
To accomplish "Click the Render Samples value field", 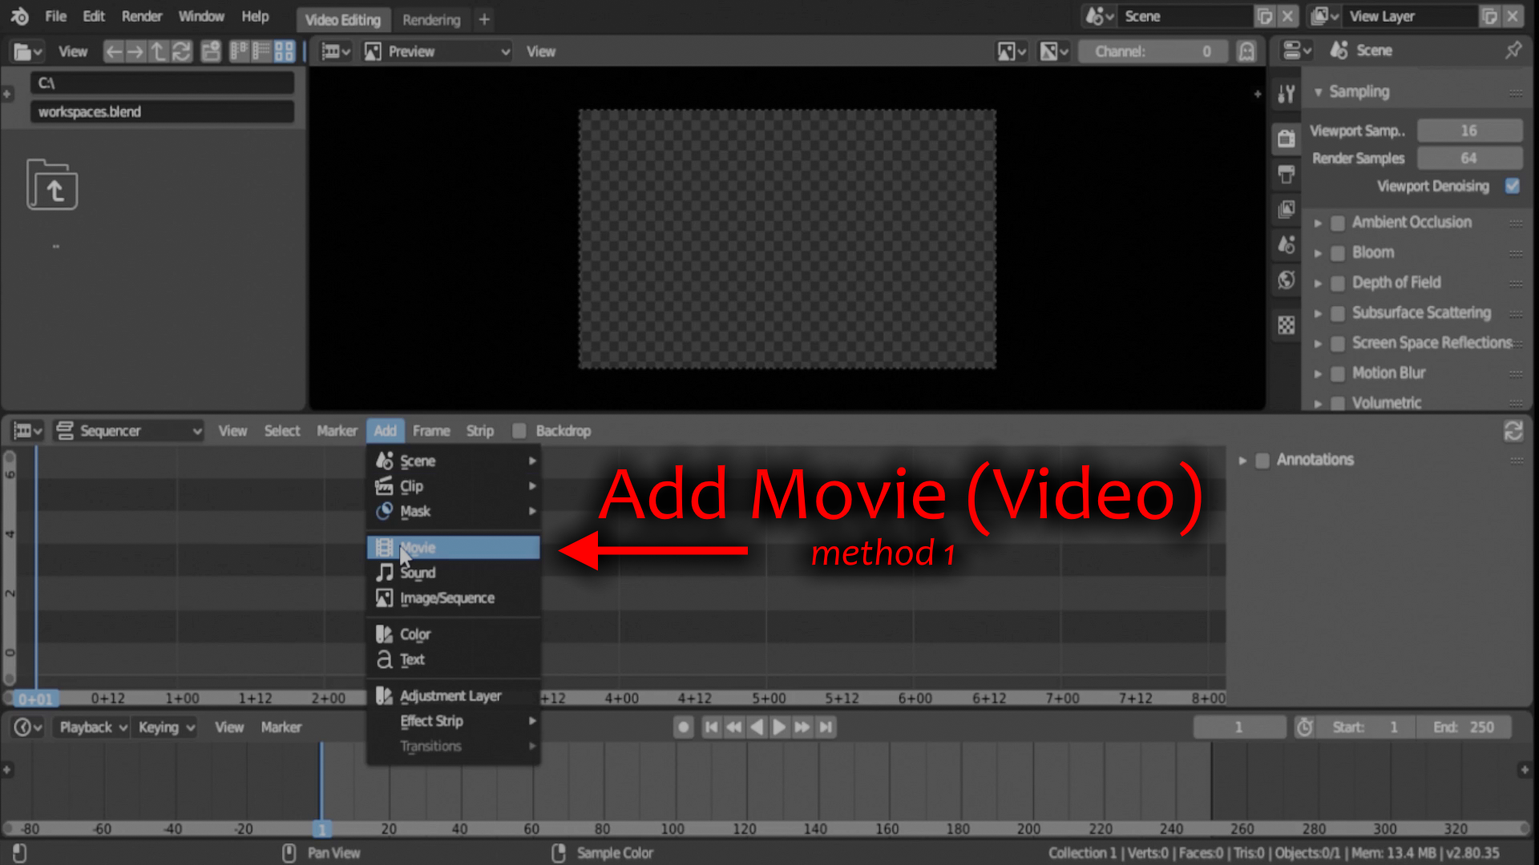I will (1469, 158).
